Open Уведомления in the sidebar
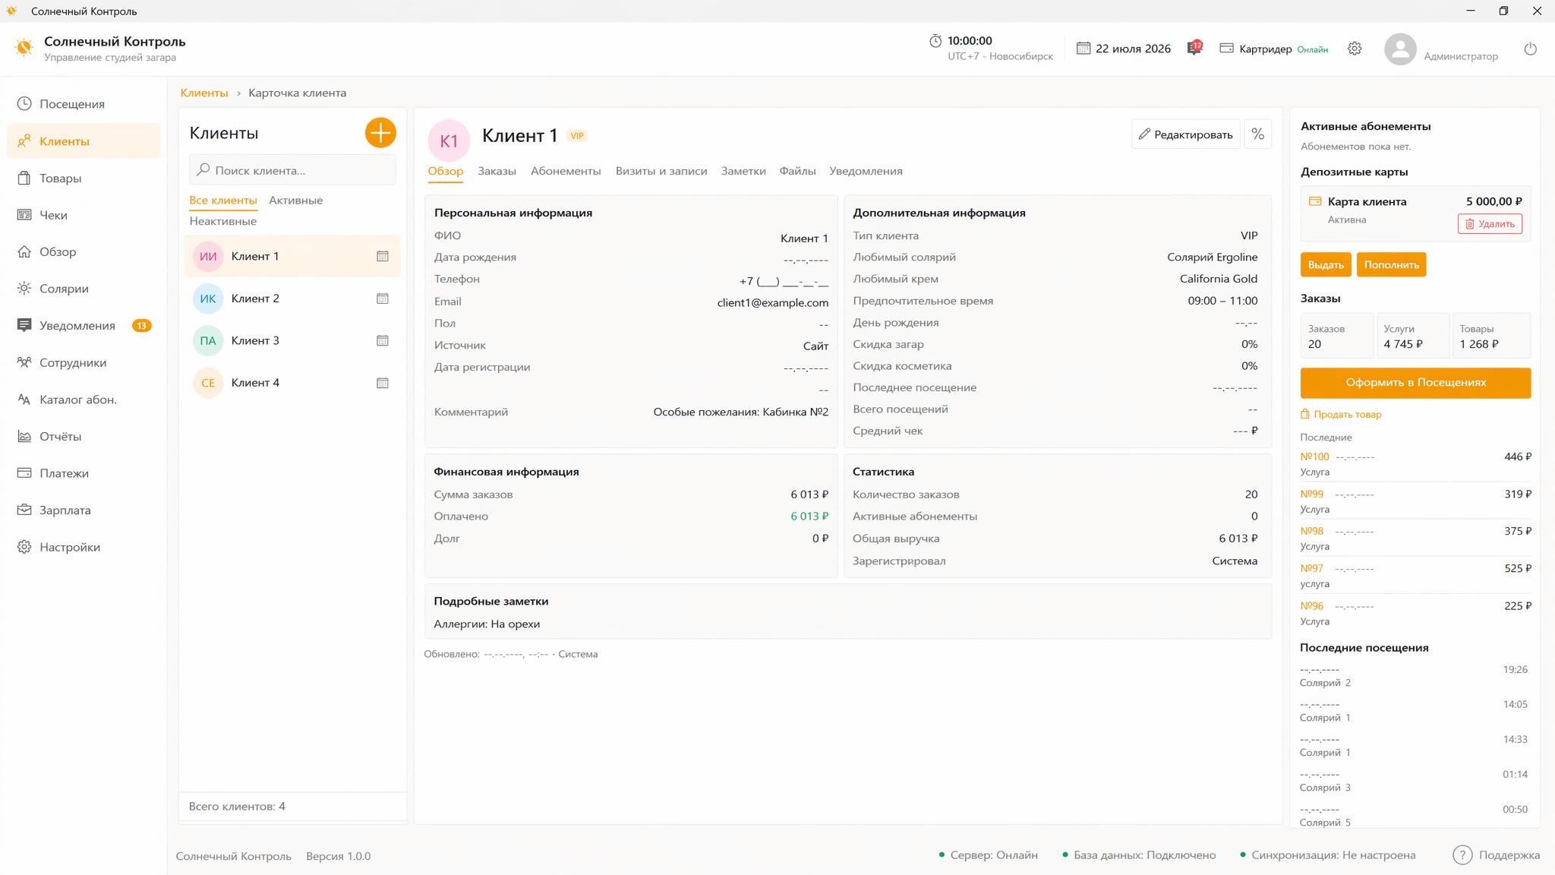Screen dimensions: 1555x875 pos(84,326)
